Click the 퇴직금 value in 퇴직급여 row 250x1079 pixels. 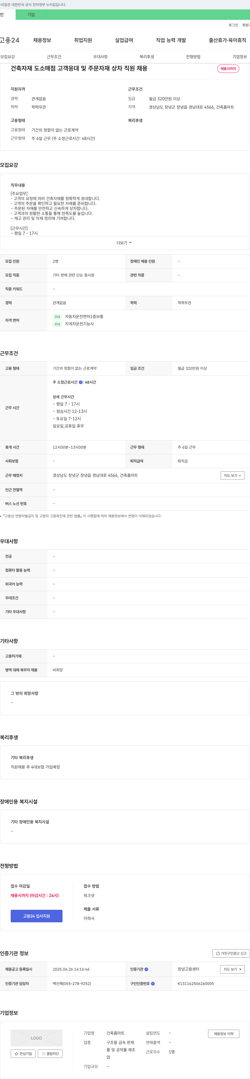[183, 461]
